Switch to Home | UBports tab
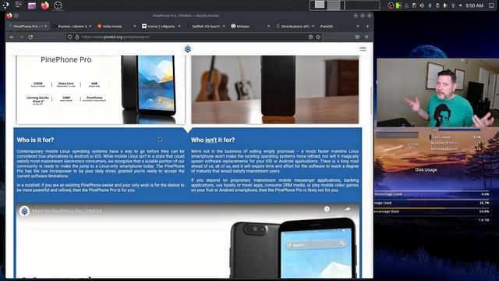 click(161, 26)
